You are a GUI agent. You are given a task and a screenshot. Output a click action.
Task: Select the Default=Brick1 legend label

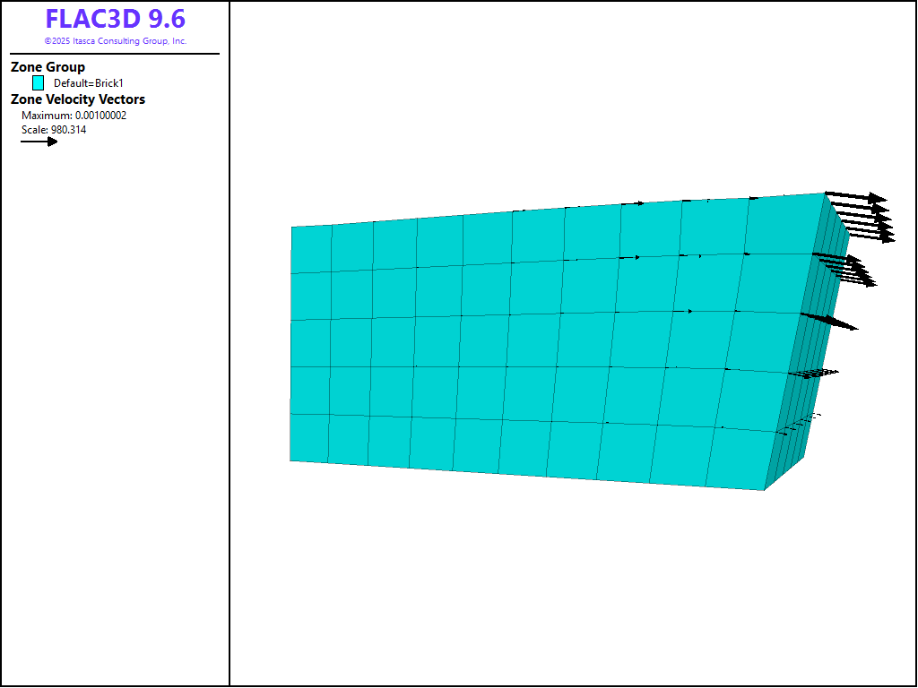coord(88,83)
